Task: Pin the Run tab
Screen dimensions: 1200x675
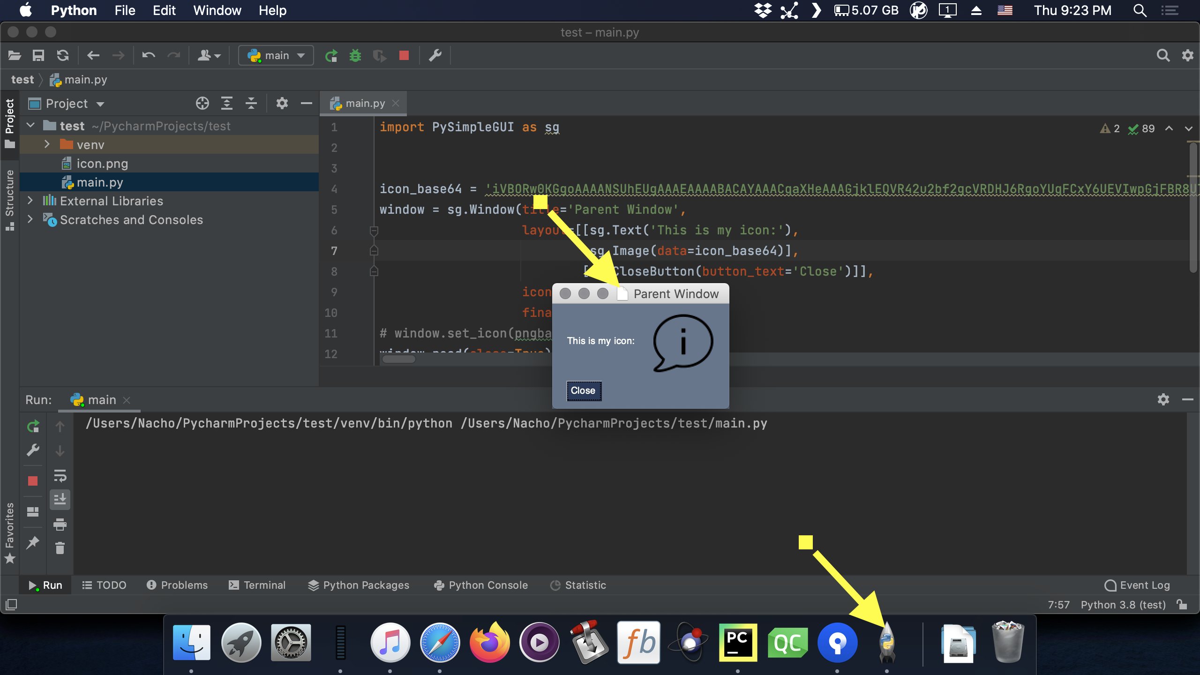Action: 33,542
